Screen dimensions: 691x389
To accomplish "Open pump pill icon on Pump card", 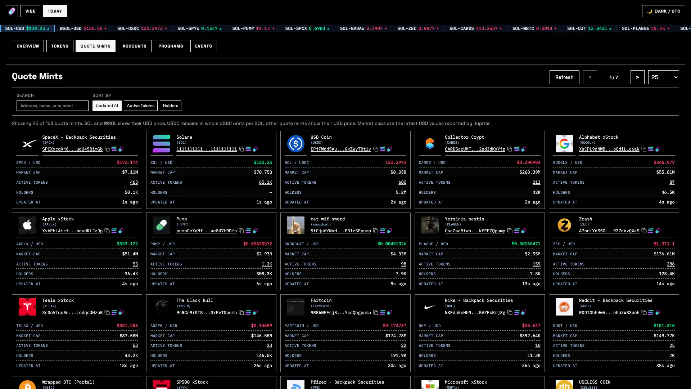I will point(255,231).
